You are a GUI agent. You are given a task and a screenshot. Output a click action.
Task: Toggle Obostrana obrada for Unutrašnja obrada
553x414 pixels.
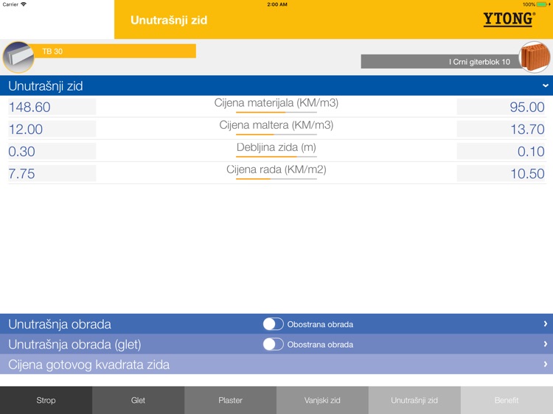273,324
